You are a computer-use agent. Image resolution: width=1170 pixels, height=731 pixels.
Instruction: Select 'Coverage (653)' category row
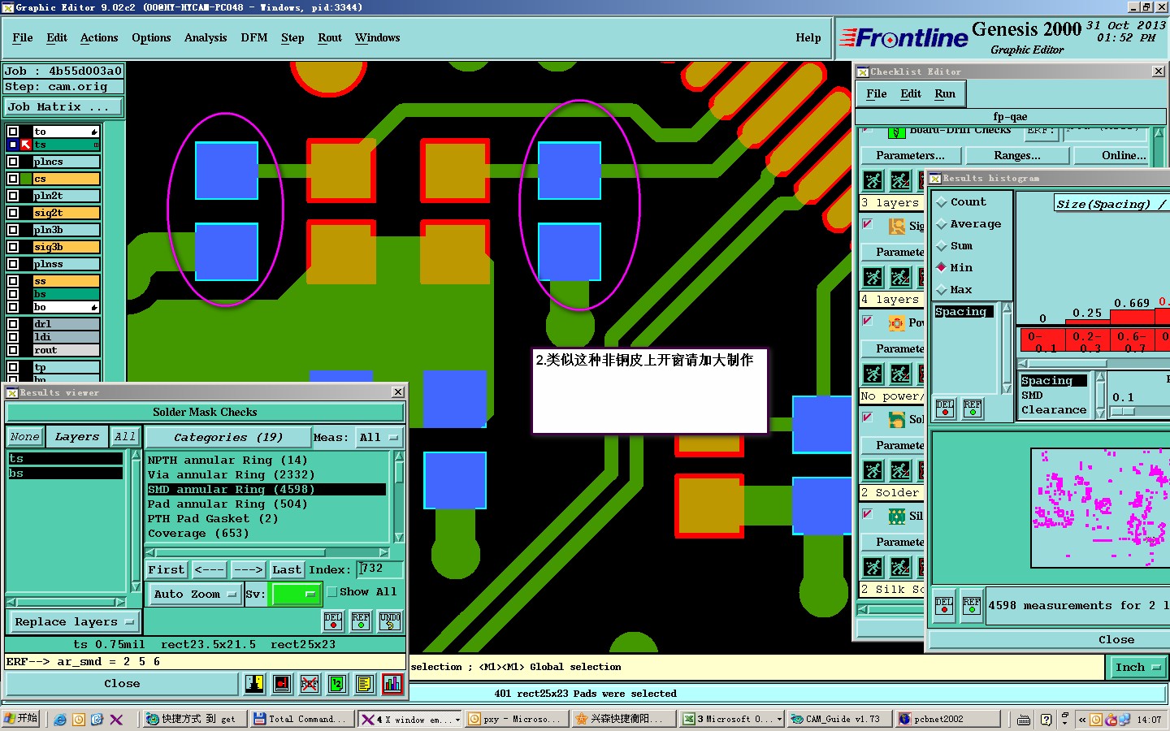(x=266, y=534)
